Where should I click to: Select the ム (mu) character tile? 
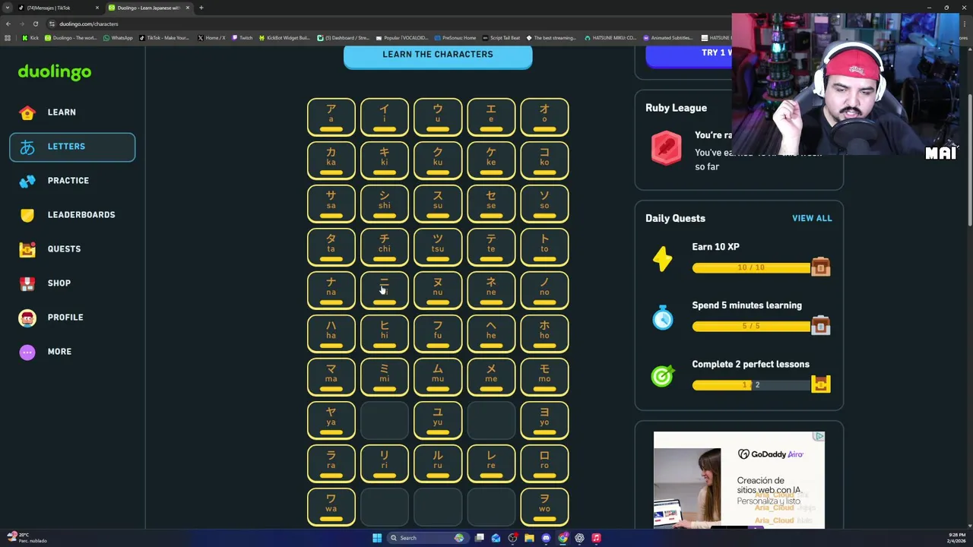point(438,377)
